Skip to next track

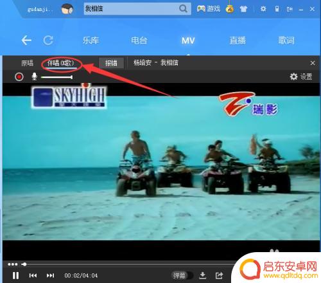tap(50, 275)
